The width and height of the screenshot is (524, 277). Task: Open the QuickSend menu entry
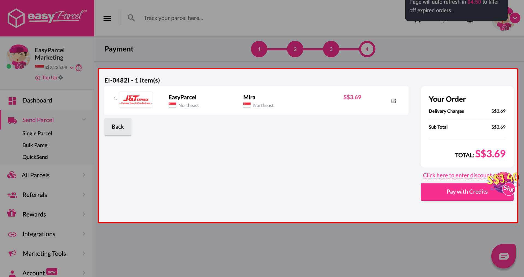click(x=35, y=157)
